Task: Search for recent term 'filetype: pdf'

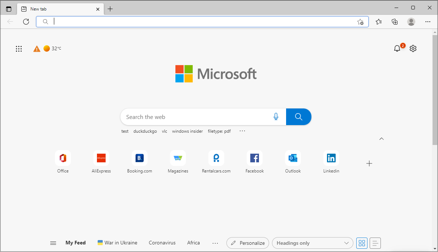Action: (x=219, y=131)
